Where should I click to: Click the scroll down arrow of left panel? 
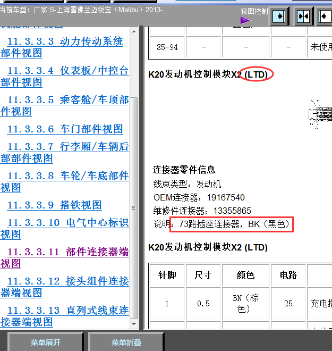coord(134,324)
